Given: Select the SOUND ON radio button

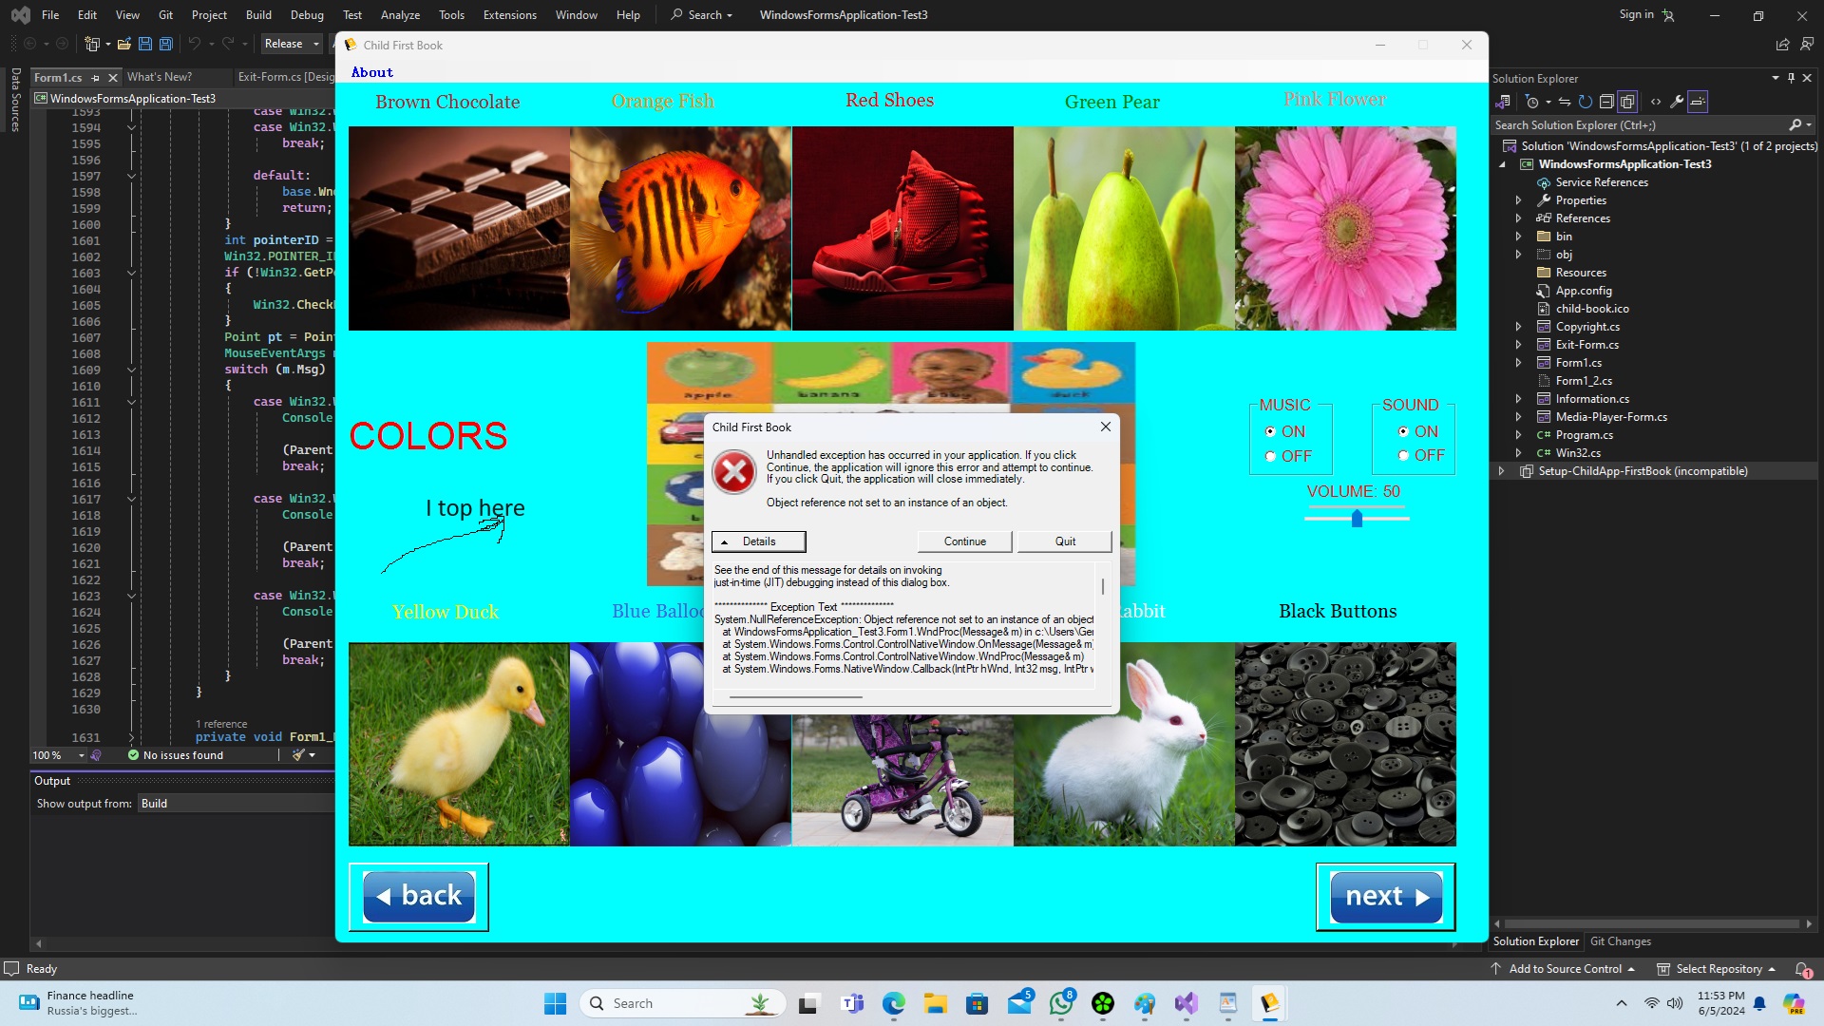Looking at the screenshot, I should tap(1404, 431).
